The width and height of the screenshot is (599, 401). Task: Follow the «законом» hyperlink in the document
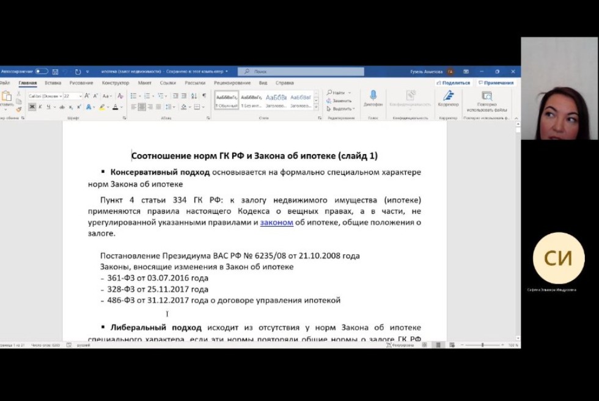276,223
